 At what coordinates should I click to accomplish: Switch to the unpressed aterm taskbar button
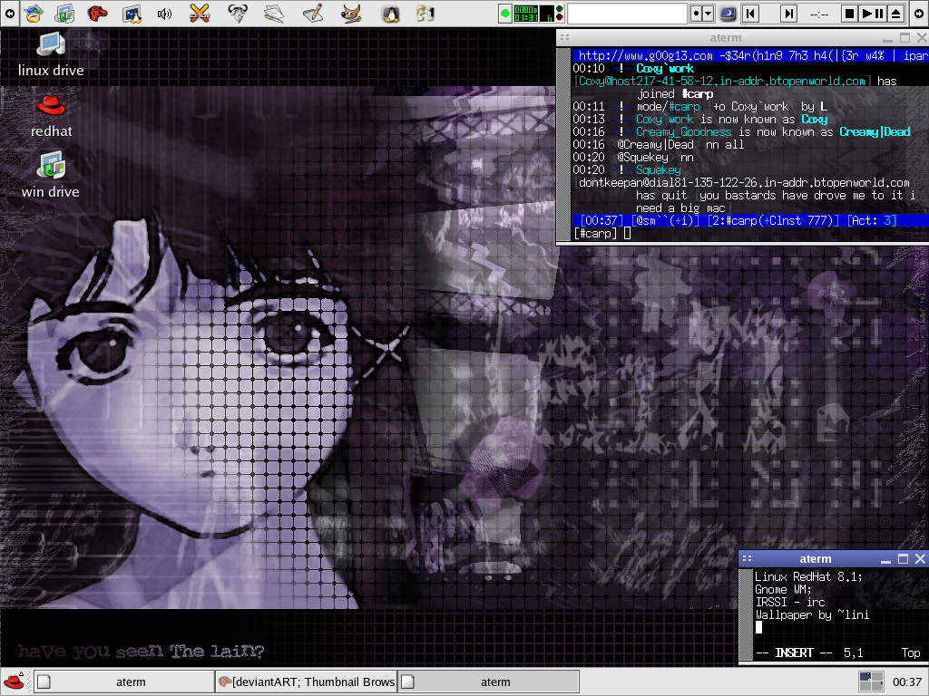(x=123, y=681)
